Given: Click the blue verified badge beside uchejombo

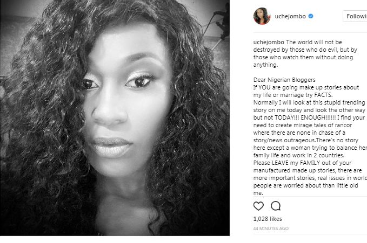Looking at the screenshot, I should [311, 16].
